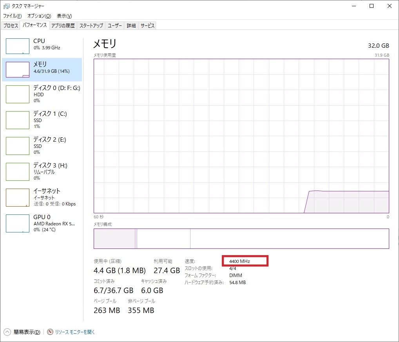Image resolution: width=399 pixels, height=342 pixels.
Task: Select the メモリ graph thumbnail in sidebar
Action: (x=18, y=69)
